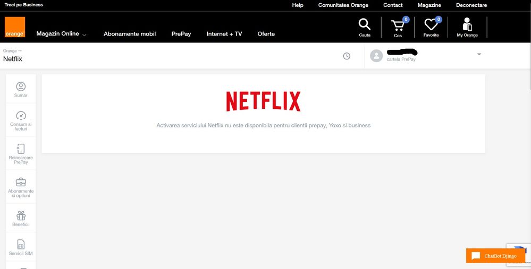Click the cartela PrePay label
531x269 pixels.
click(401, 59)
